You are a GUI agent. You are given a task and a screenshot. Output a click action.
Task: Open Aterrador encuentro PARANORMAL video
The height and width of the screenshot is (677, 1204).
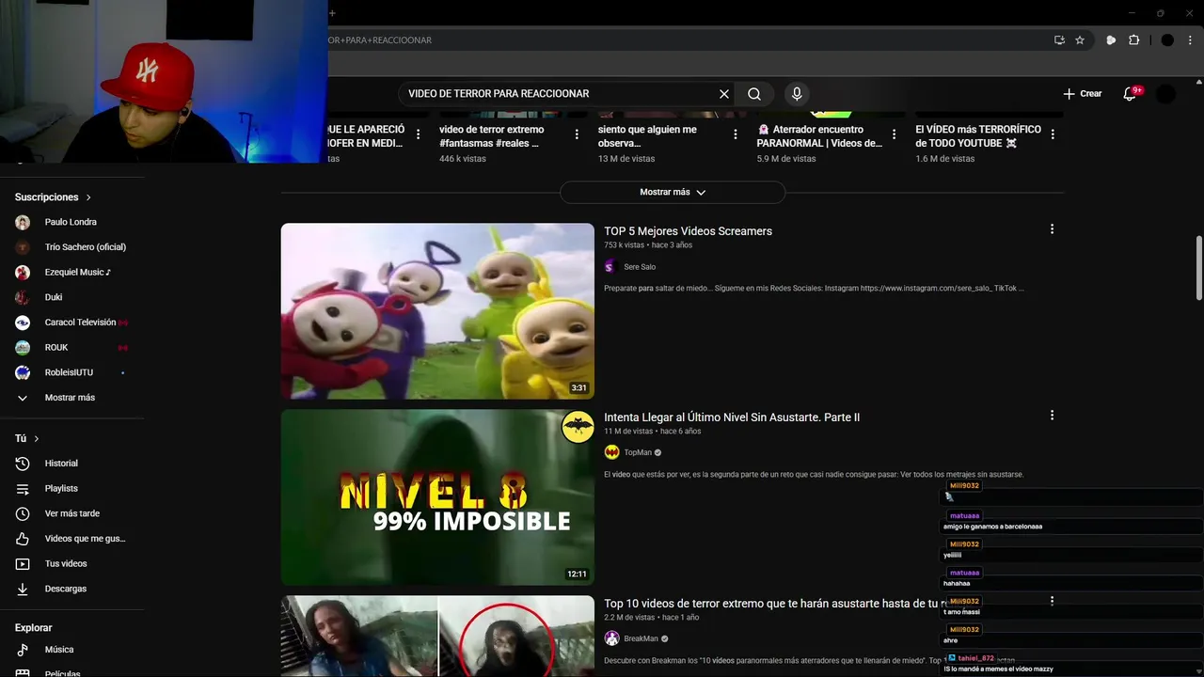pyautogui.click(x=819, y=136)
